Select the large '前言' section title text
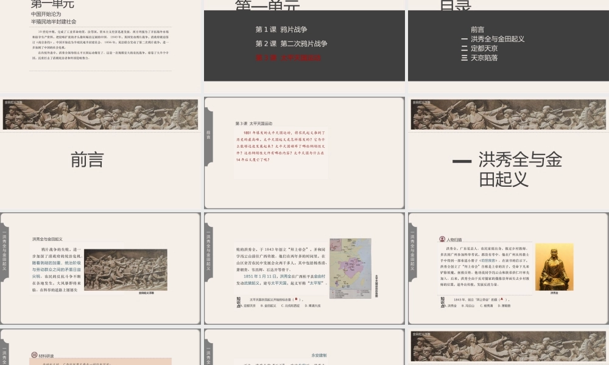This screenshot has width=609, height=365. pyautogui.click(x=87, y=160)
